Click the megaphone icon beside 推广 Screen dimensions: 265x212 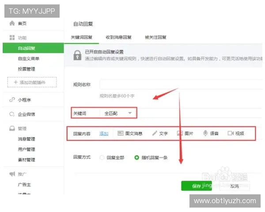tap(12, 174)
